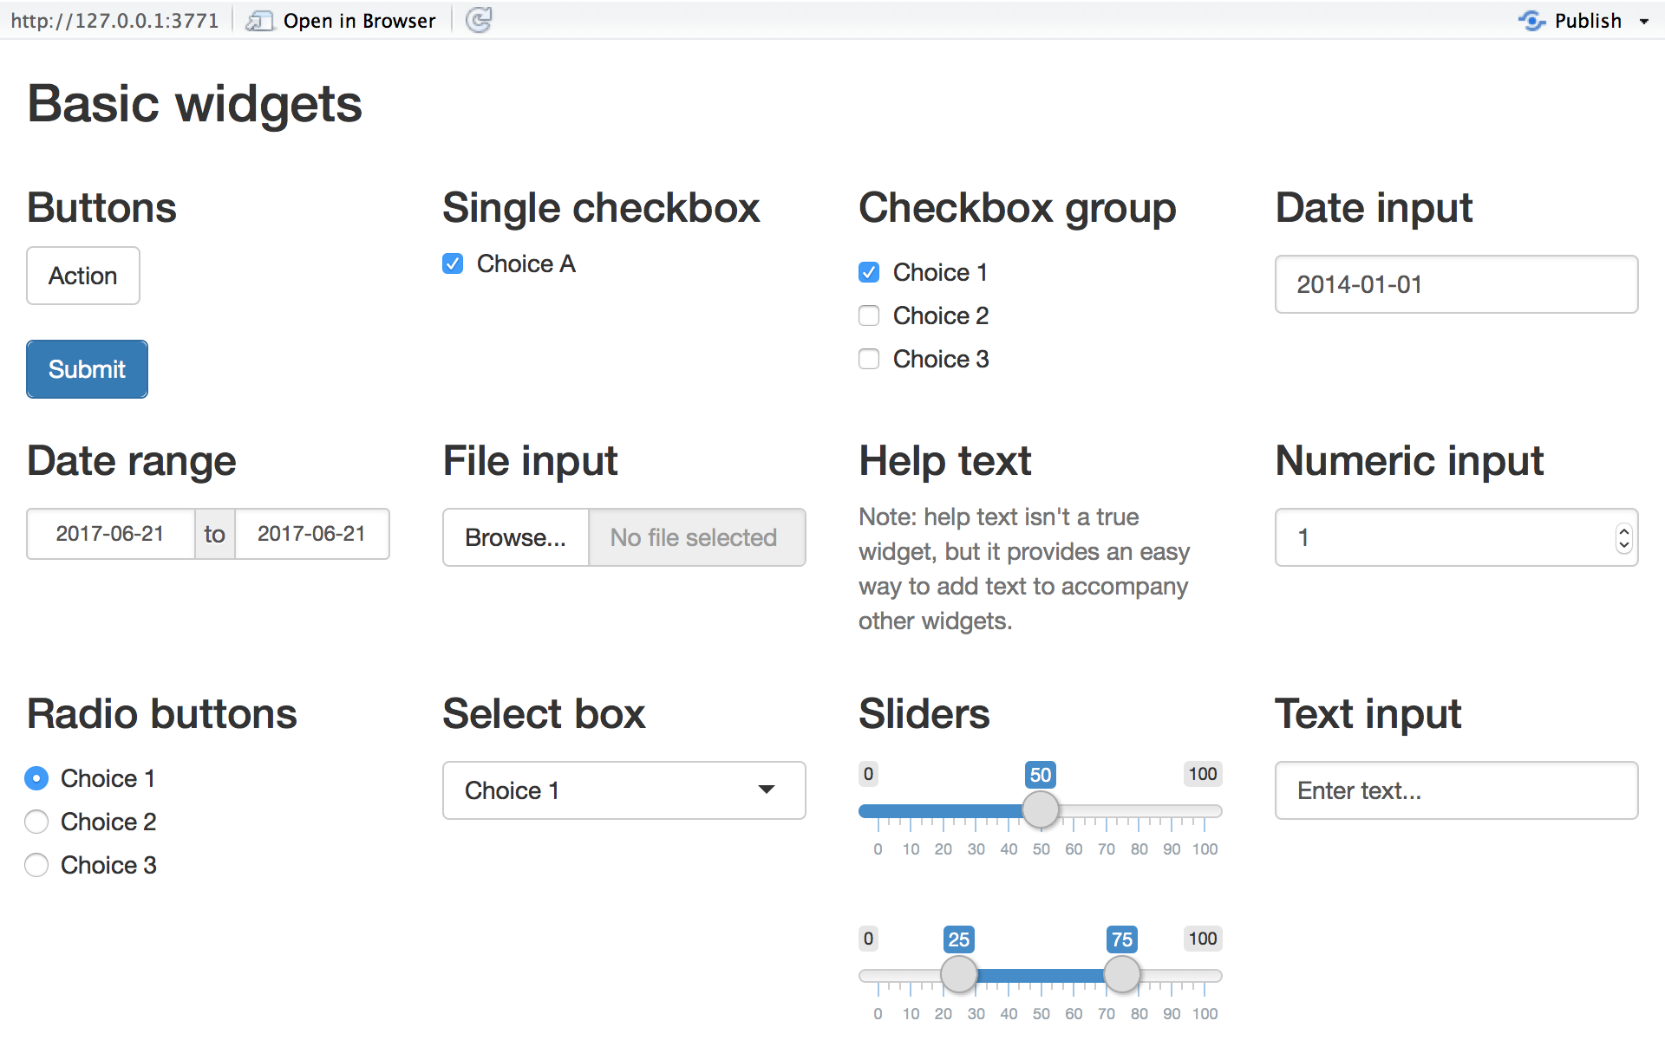Click the Open in Browser icon

tap(258, 21)
